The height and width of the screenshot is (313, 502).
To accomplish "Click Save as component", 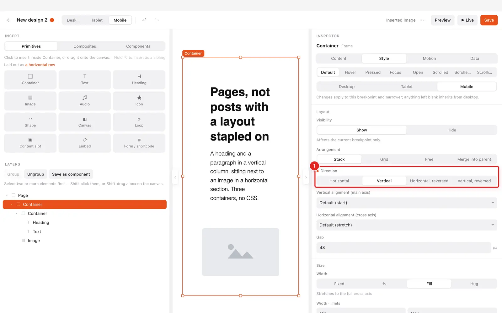I will [x=71, y=174].
